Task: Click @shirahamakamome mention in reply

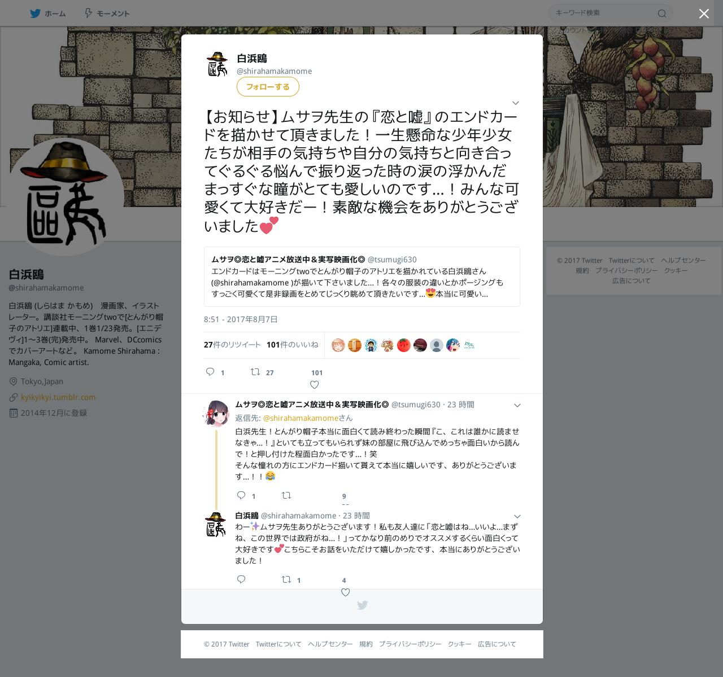Action: [x=300, y=418]
